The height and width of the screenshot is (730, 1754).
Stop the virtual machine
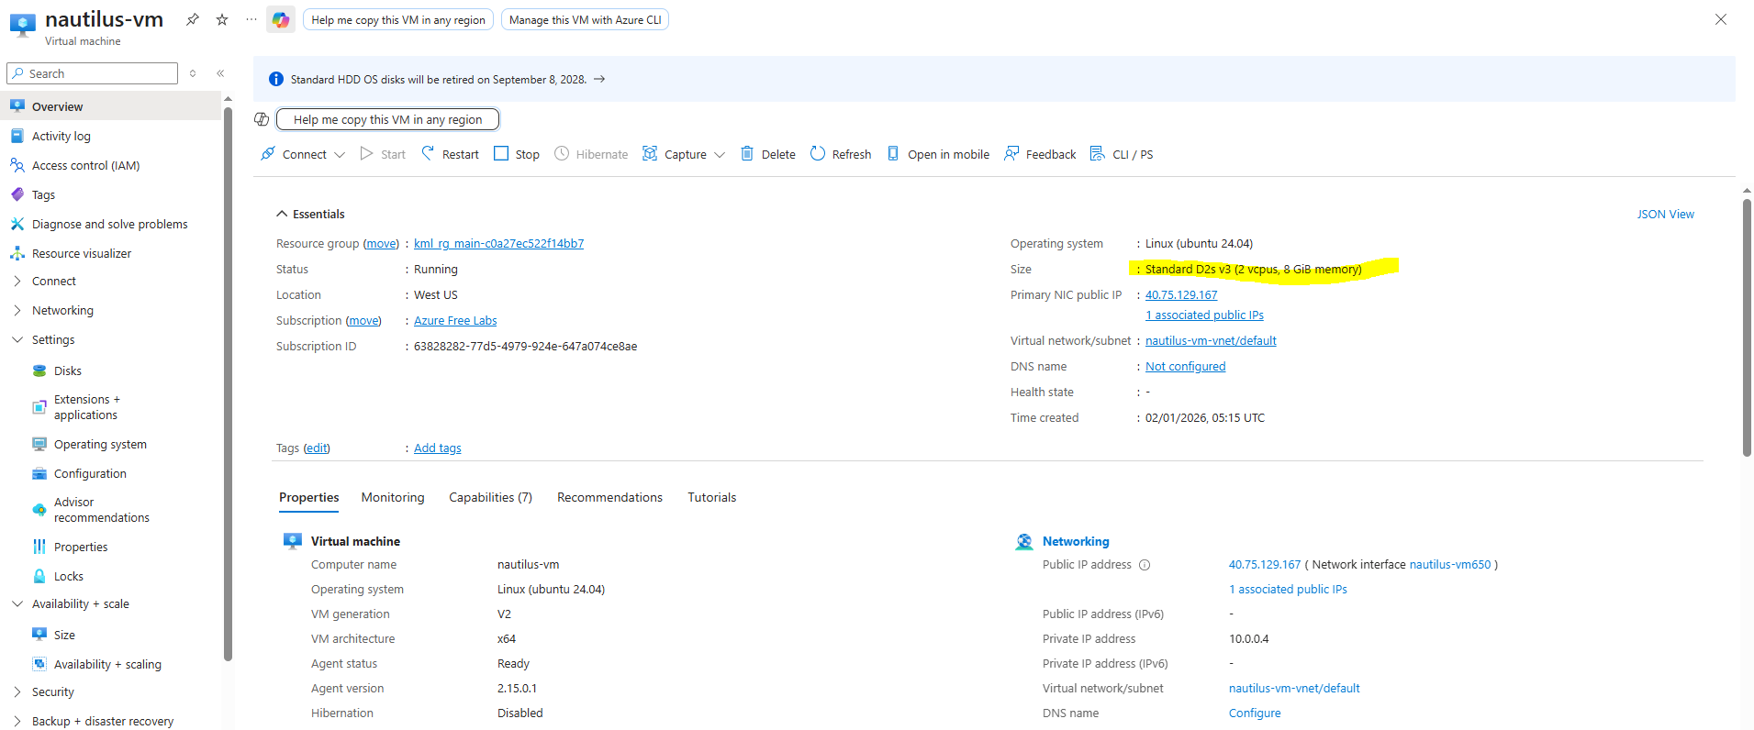point(517,154)
